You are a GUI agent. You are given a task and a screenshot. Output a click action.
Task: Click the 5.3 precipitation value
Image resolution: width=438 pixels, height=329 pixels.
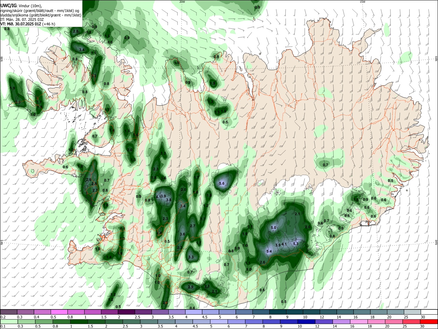[296, 244]
